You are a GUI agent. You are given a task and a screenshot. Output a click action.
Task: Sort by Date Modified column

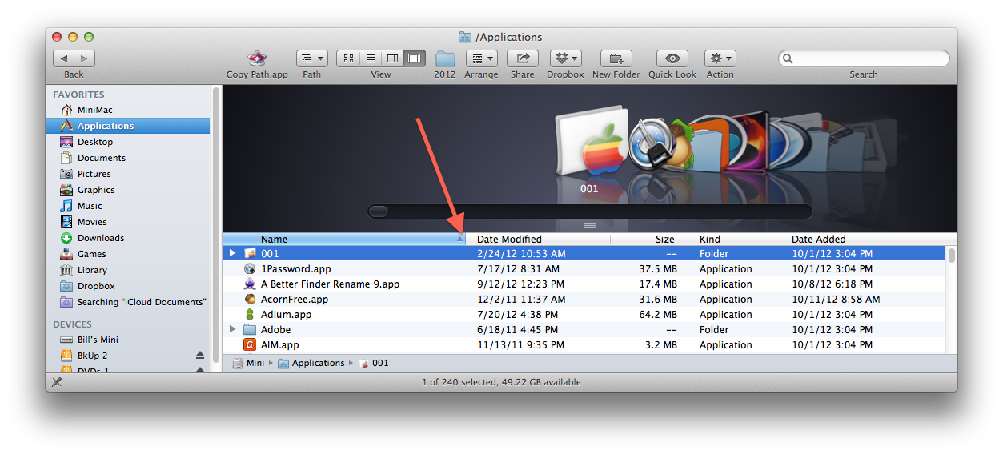click(x=538, y=239)
